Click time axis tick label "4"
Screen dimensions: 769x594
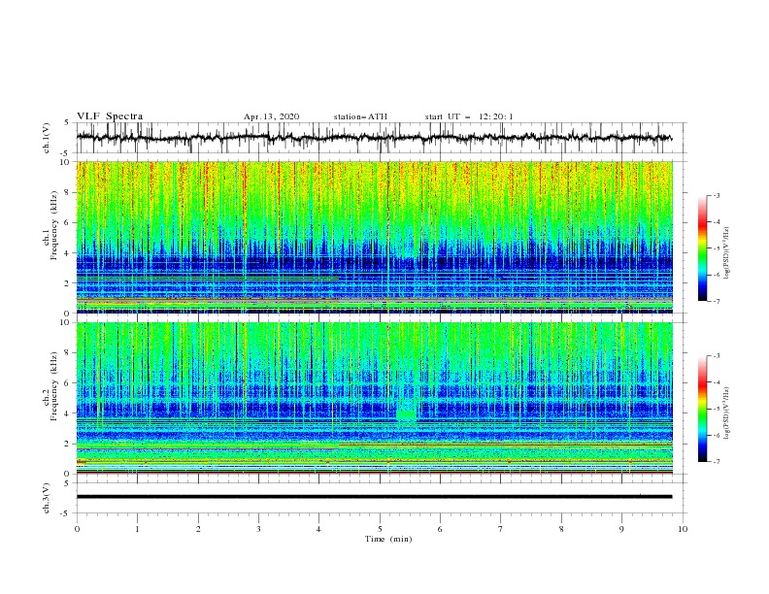pos(318,529)
